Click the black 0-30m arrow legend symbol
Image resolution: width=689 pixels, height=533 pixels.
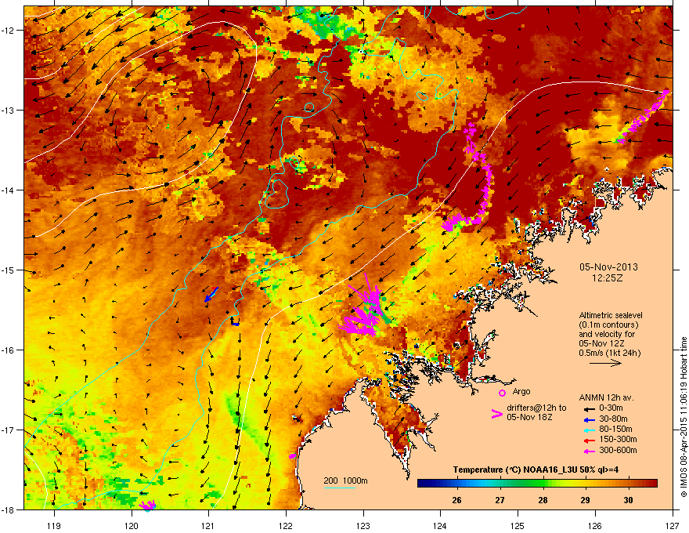coord(588,409)
